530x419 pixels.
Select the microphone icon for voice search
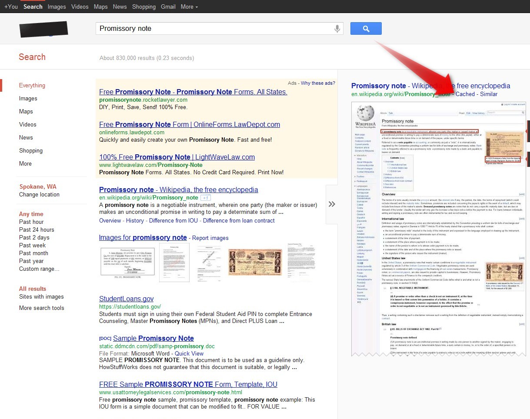337,29
